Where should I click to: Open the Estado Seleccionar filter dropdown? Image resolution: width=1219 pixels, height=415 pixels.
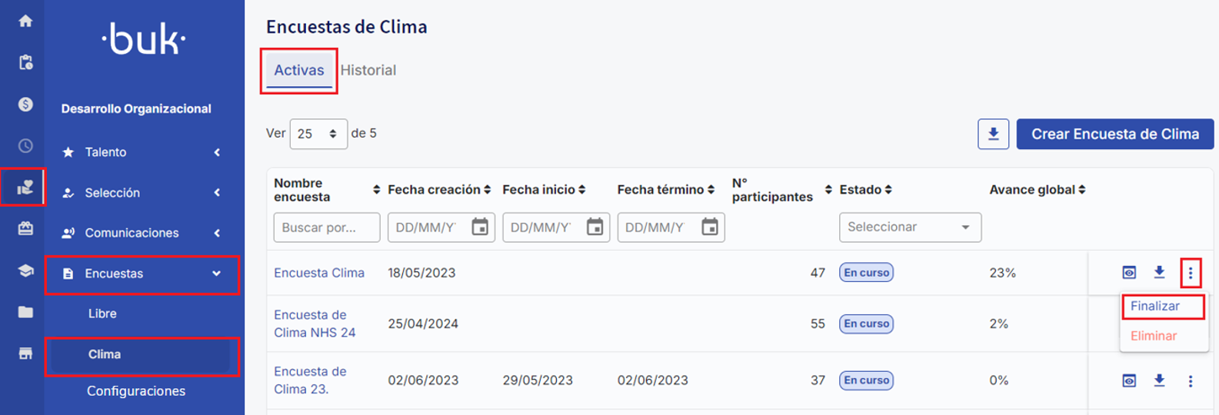909,227
